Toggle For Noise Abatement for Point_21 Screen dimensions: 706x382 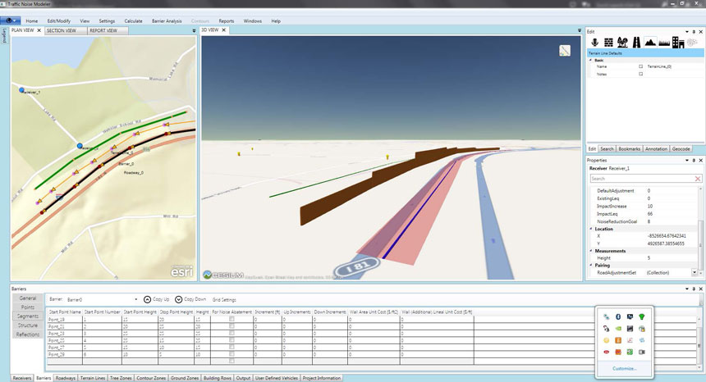(232, 325)
